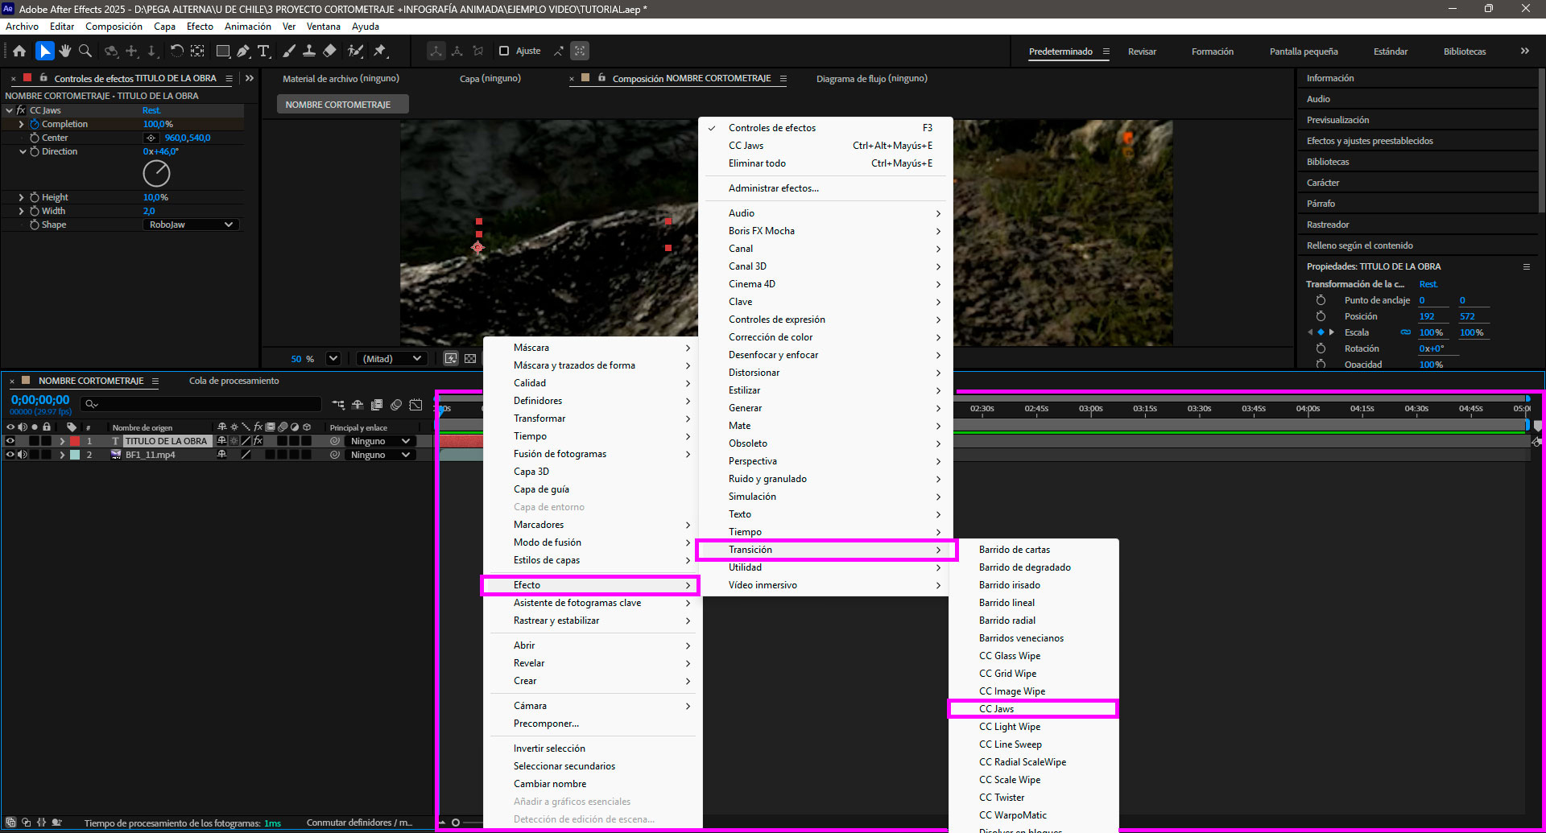
Task: Toggle visibility eye of TITULO DE LA OBRA layer
Action: click(x=10, y=441)
